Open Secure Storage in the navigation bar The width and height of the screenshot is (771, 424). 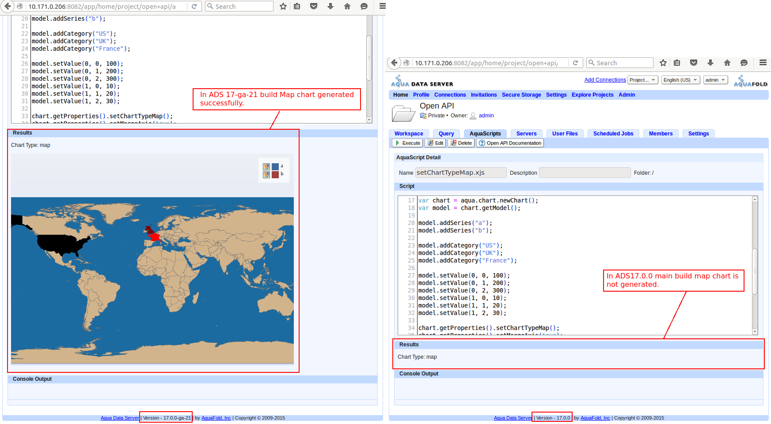(521, 95)
